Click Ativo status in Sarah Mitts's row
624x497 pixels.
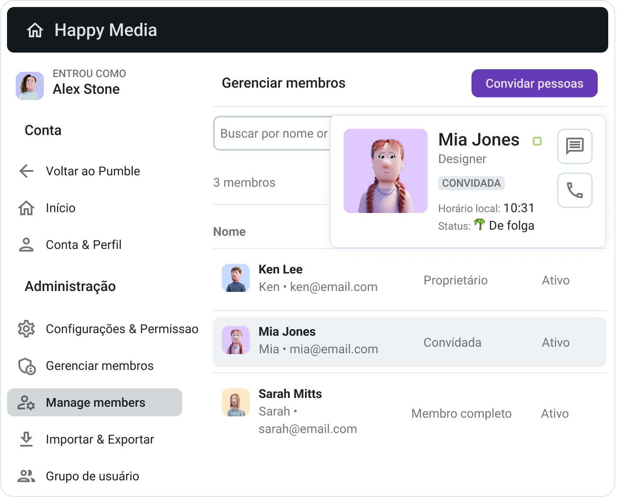(555, 414)
